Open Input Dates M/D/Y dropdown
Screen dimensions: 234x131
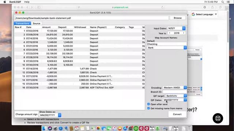(x=176, y=28)
